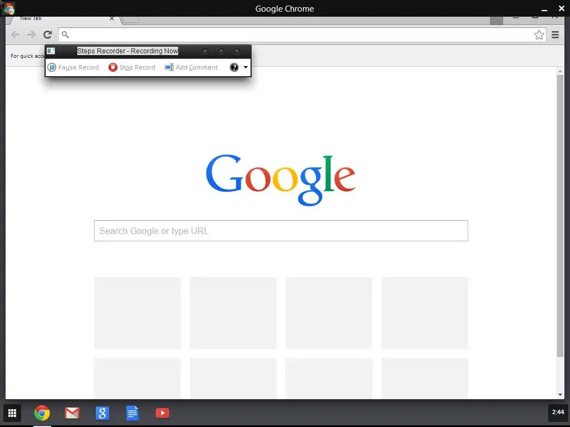Click the Google logo
The width and height of the screenshot is (570, 427).
[281, 180]
